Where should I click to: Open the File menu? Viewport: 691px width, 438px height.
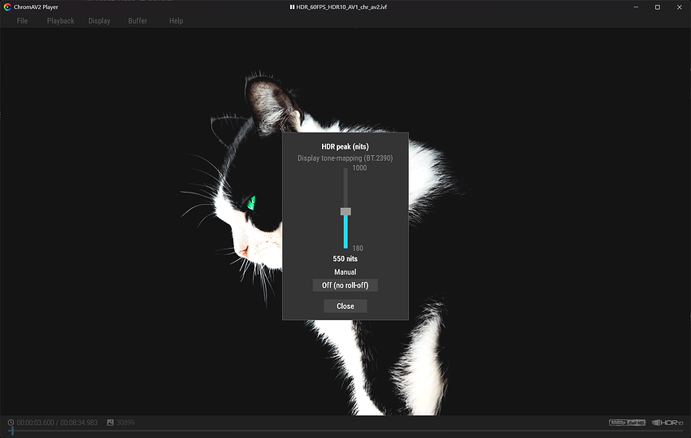click(x=22, y=20)
